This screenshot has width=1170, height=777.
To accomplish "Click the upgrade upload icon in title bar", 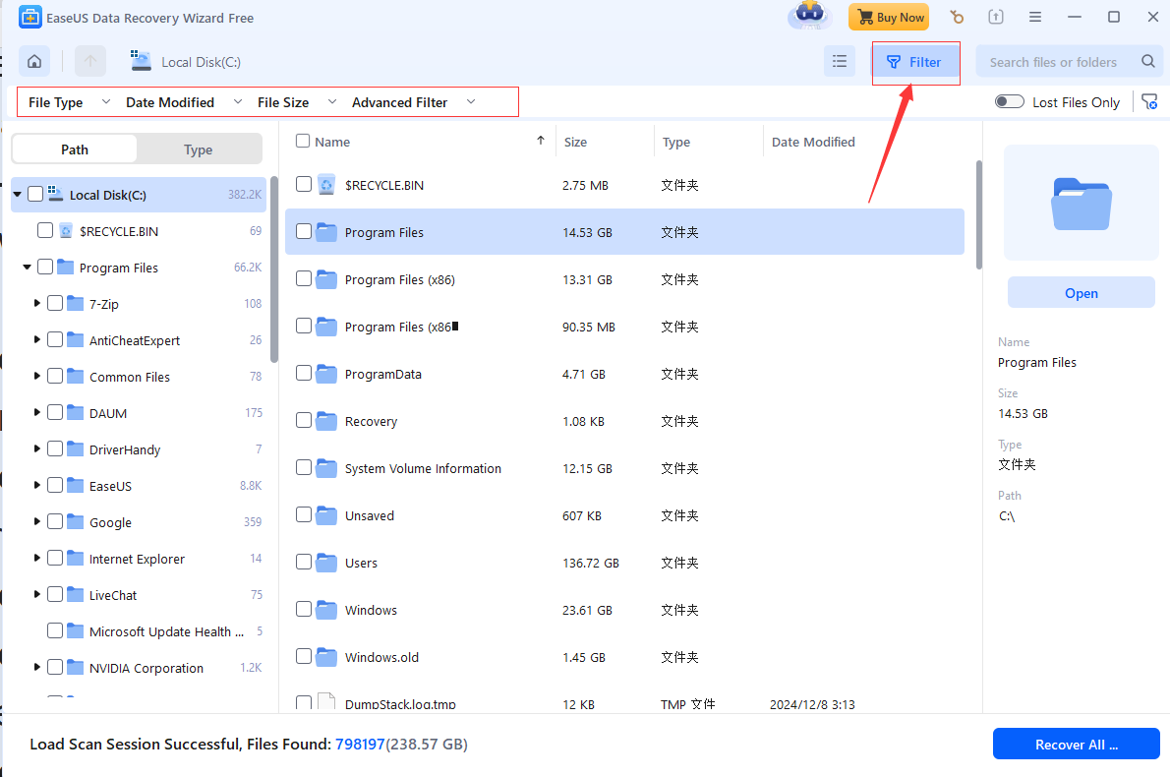I will [996, 17].
